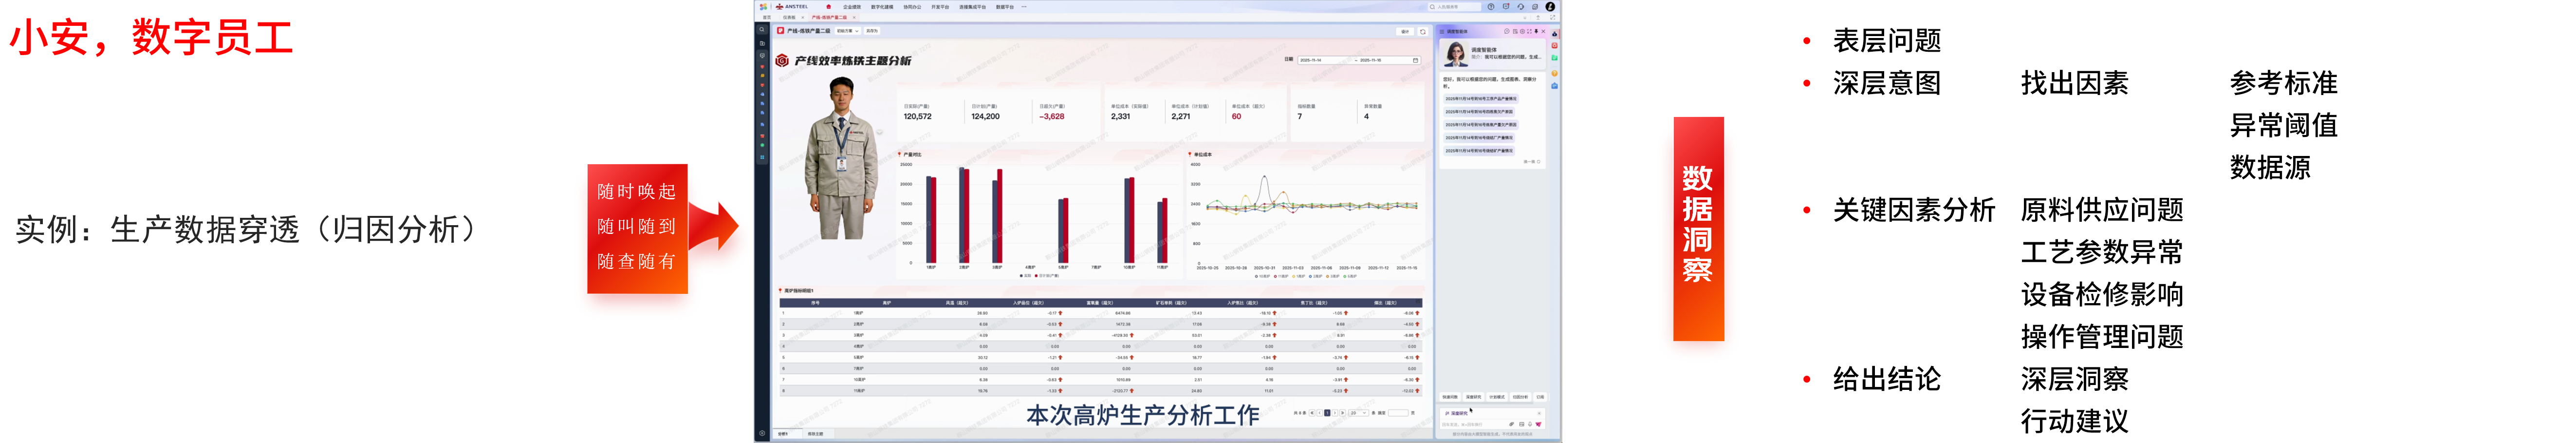Open the calendar icon in date range field
Image resolution: width=2576 pixels, height=443 pixels.
(1415, 61)
